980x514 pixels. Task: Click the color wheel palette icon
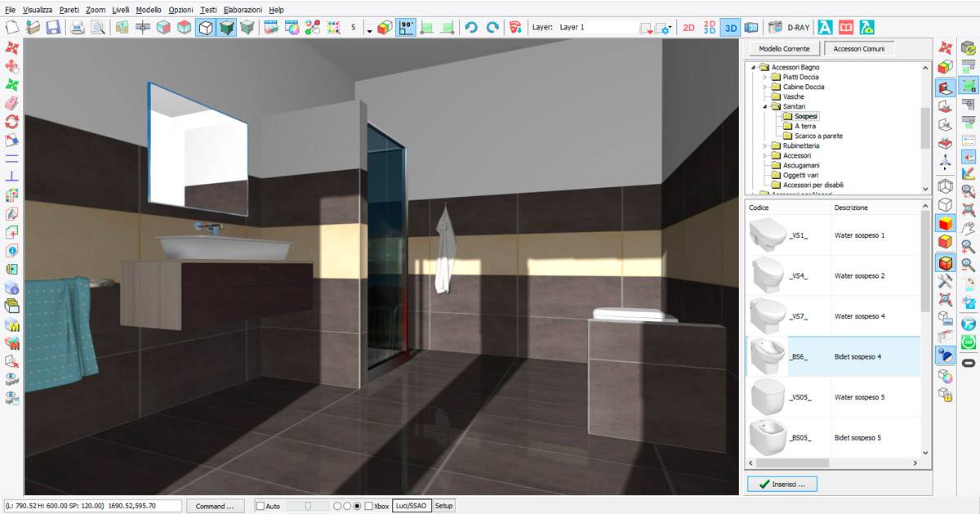tap(291, 27)
